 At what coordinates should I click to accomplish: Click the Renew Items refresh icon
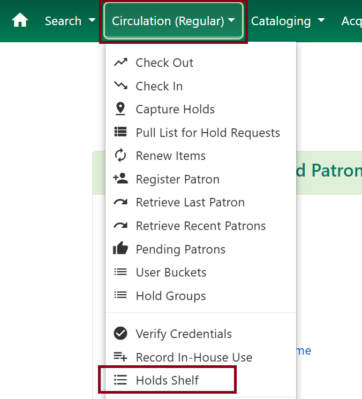point(120,156)
